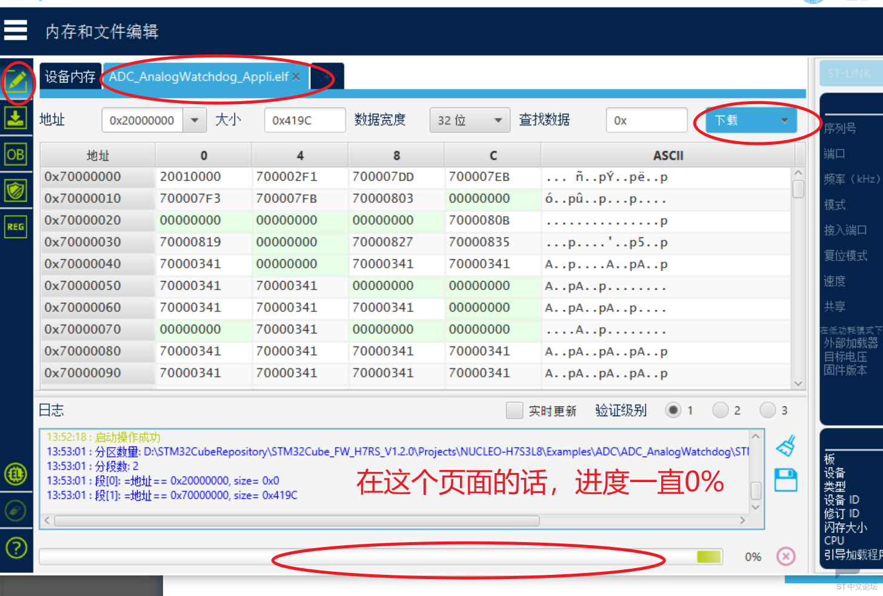Click the log horizontal scrollbar

point(297,521)
